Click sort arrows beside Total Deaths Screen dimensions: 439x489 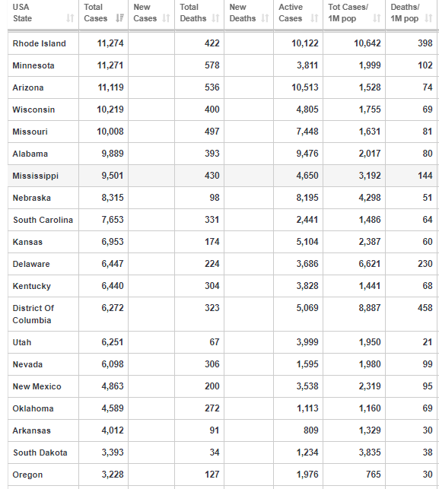215,18
